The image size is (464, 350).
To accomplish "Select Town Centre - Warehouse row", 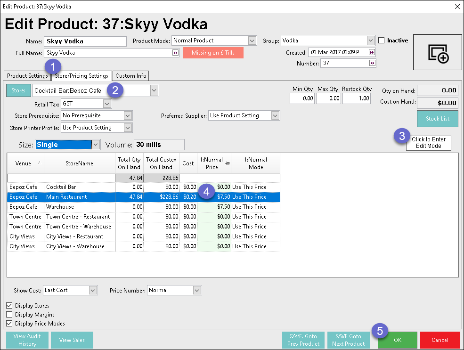I will click(144, 227).
